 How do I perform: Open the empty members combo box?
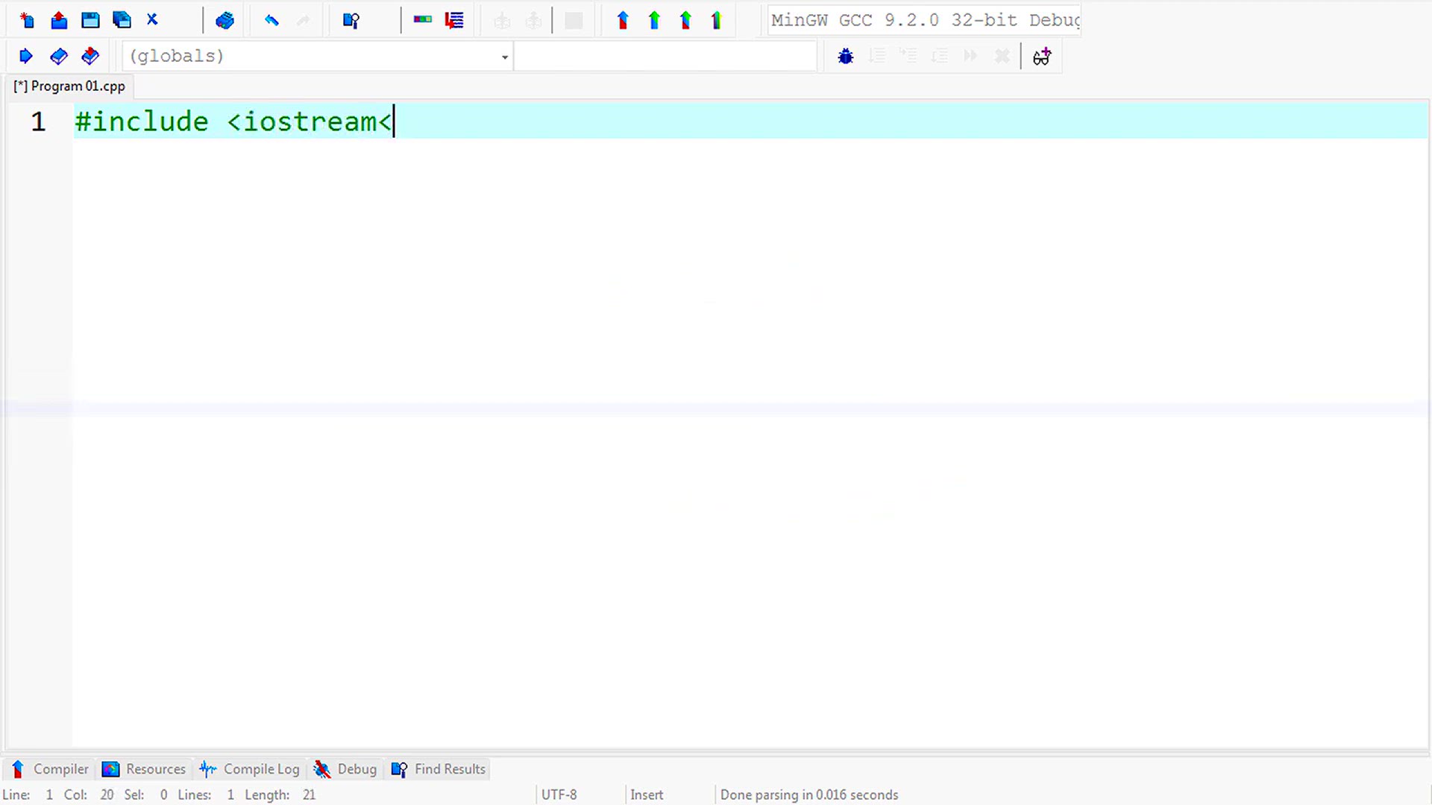(x=665, y=56)
